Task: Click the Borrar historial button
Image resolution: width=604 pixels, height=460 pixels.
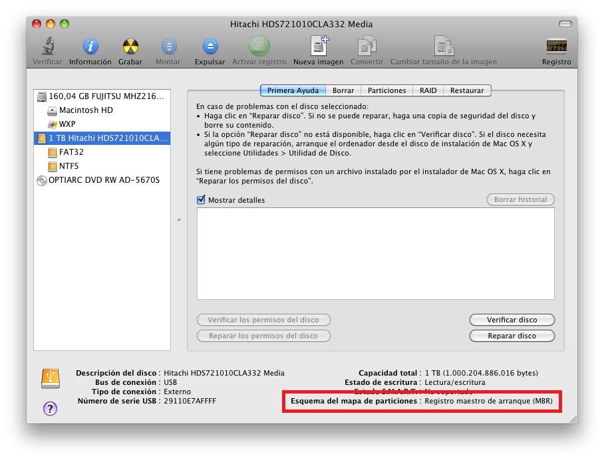Action: [x=521, y=199]
